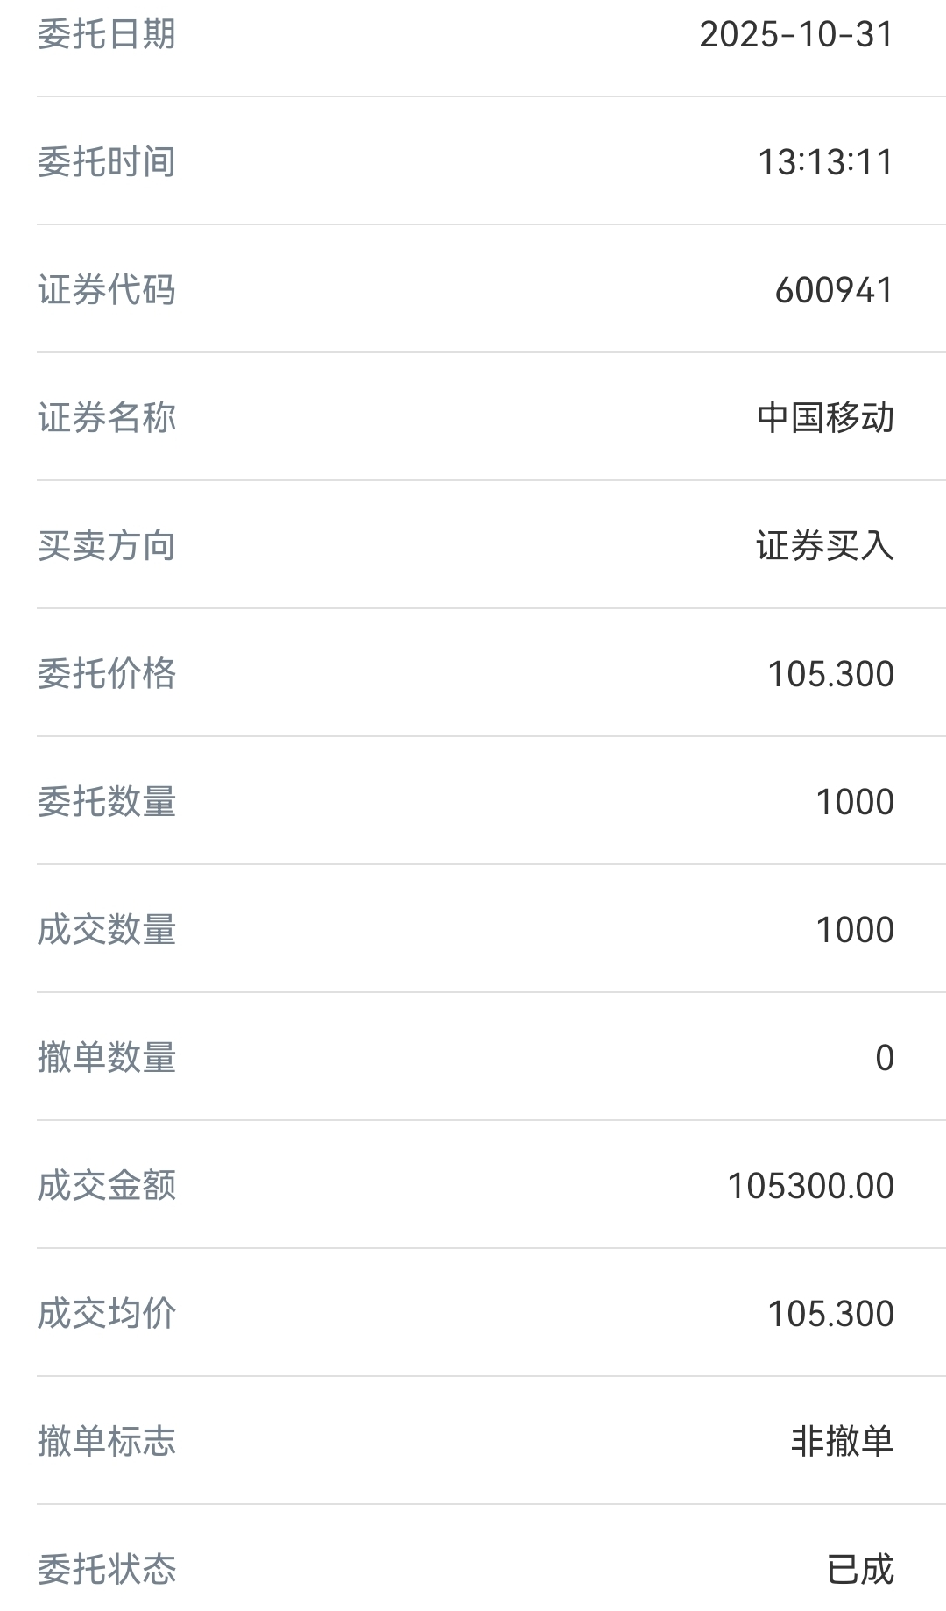Select the 证券名称 row label
The image size is (946, 1611).
click(107, 418)
